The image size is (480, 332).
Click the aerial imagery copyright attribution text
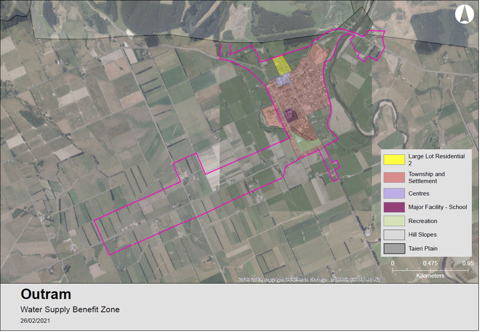point(309,279)
